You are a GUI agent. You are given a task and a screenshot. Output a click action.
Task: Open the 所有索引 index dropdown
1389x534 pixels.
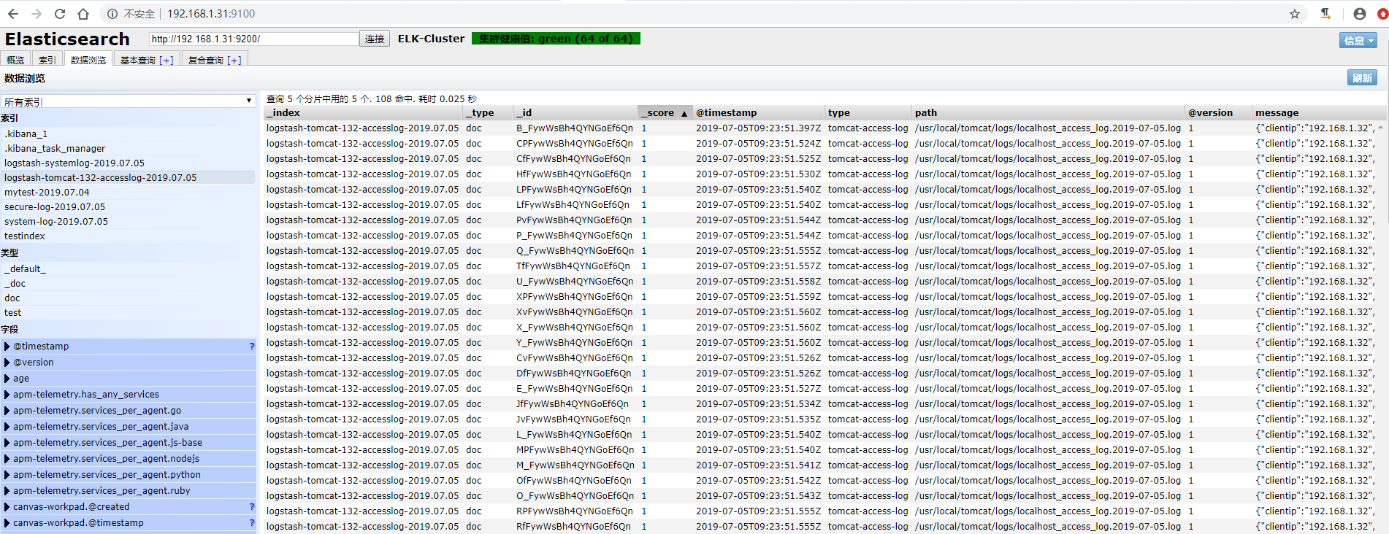coord(128,101)
